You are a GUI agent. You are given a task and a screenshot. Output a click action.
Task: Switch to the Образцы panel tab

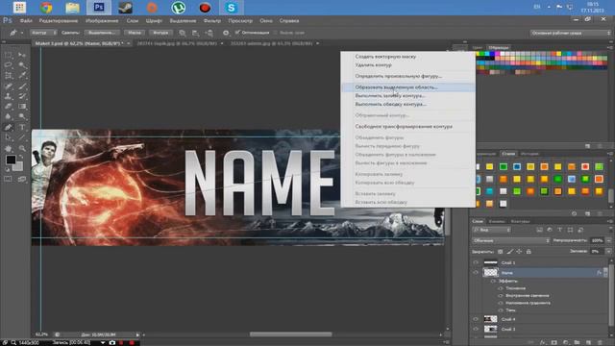[499, 47]
